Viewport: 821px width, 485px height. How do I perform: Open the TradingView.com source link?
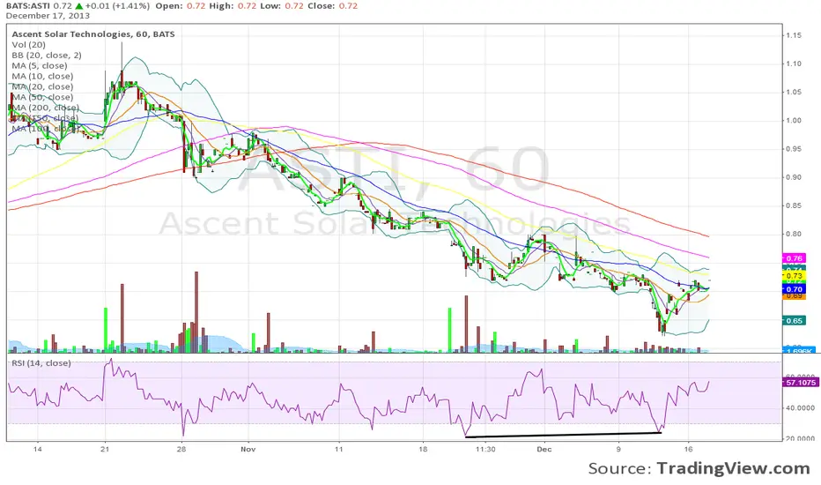[x=734, y=467]
